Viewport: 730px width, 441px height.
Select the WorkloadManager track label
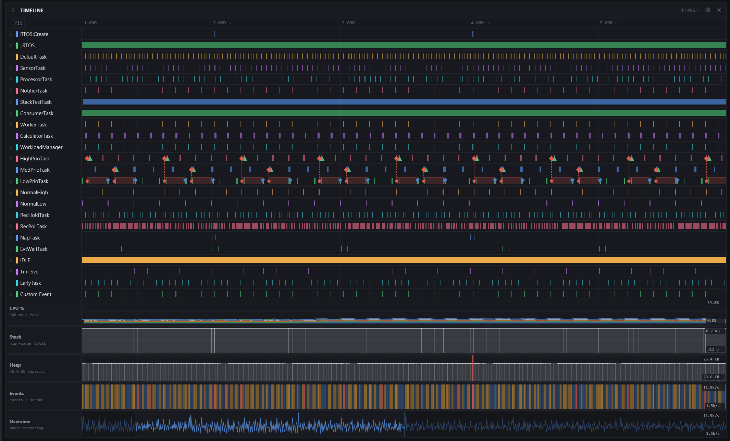click(41, 147)
